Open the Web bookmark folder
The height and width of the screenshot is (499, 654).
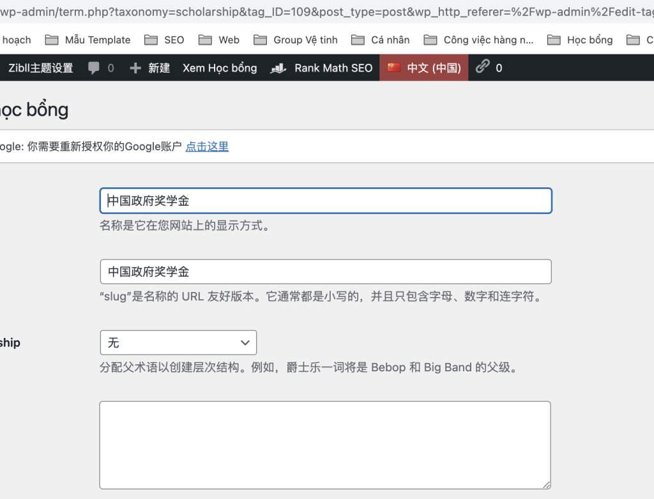coord(219,40)
